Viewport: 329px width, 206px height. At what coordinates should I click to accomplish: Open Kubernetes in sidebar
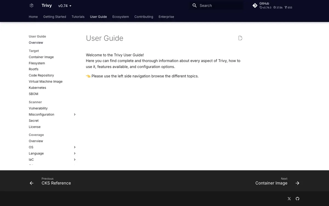pyautogui.click(x=37, y=88)
